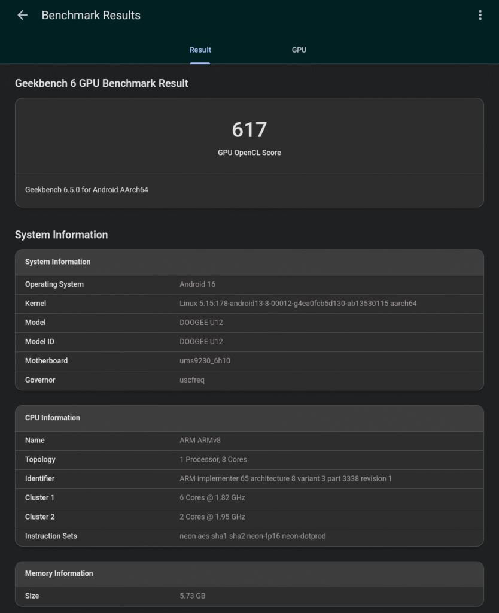This screenshot has height=613, width=499.
Task: Tap the Kernel version row
Action: (249, 304)
